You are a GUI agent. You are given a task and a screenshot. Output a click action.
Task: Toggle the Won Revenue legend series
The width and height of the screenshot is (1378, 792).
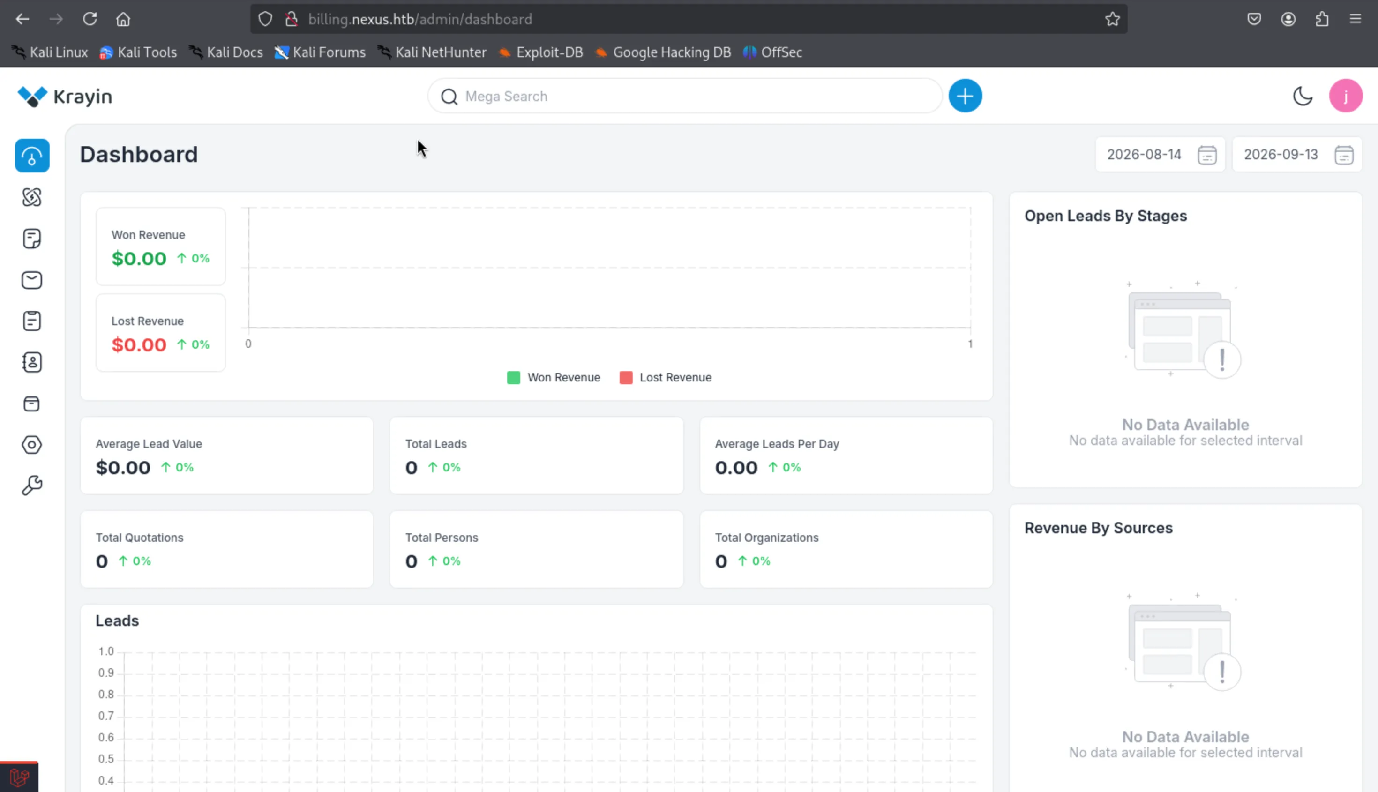coord(553,378)
